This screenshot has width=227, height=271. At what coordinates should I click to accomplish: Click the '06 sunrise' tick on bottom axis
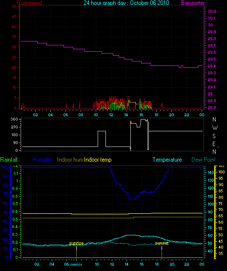(x=73, y=264)
